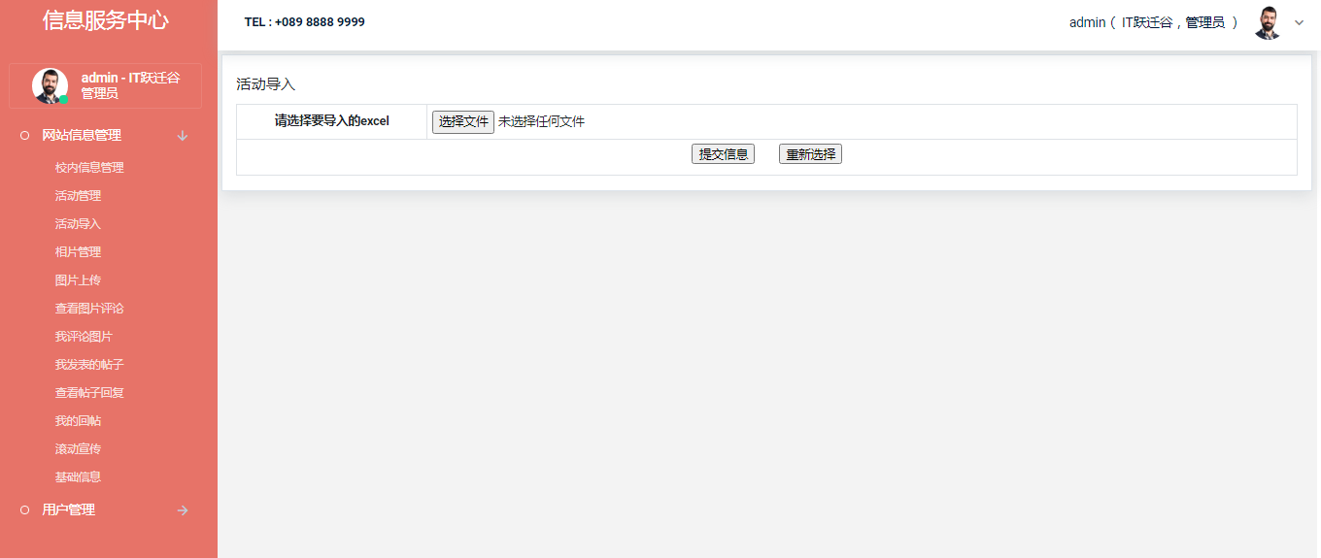The image size is (1321, 558).
Task: Click the 请选择要导入的excel label
Action: click(x=332, y=121)
